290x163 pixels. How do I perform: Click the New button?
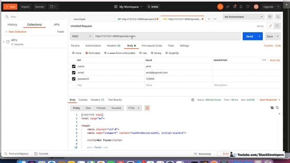pyautogui.click(x=10, y=7)
